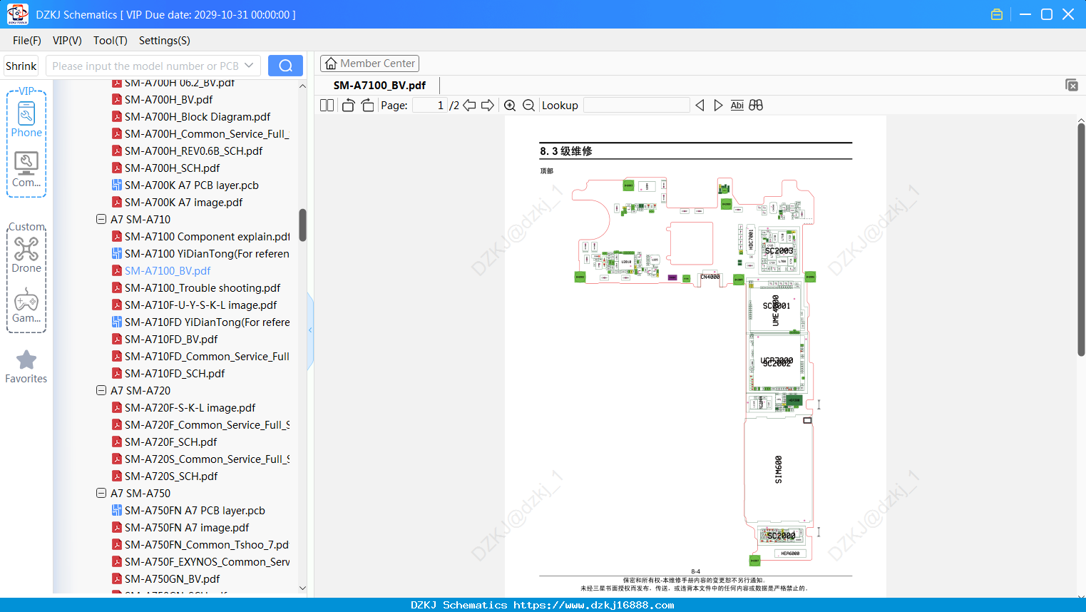Rotate page clockwise
Screen dimensions: 1086x612
click(x=368, y=106)
